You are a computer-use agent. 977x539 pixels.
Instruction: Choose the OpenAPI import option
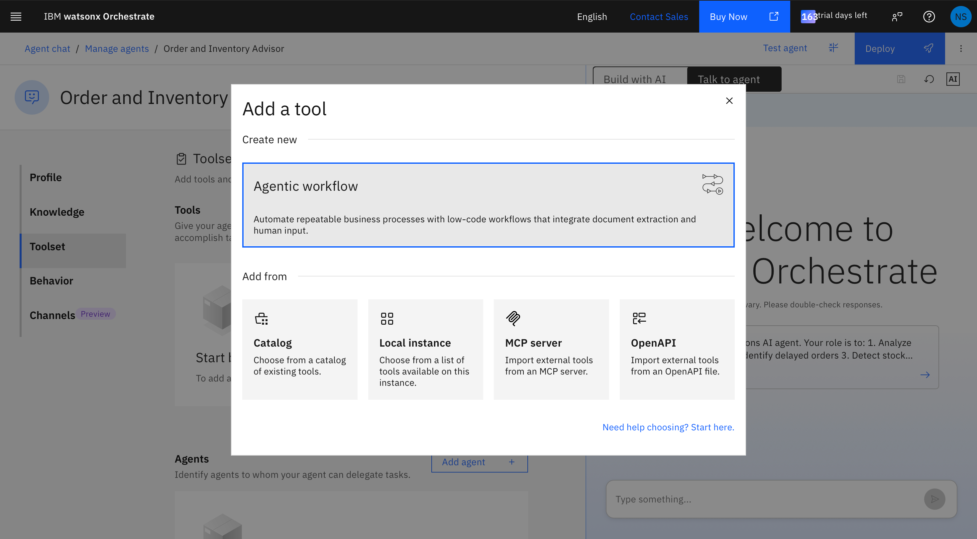click(x=677, y=349)
